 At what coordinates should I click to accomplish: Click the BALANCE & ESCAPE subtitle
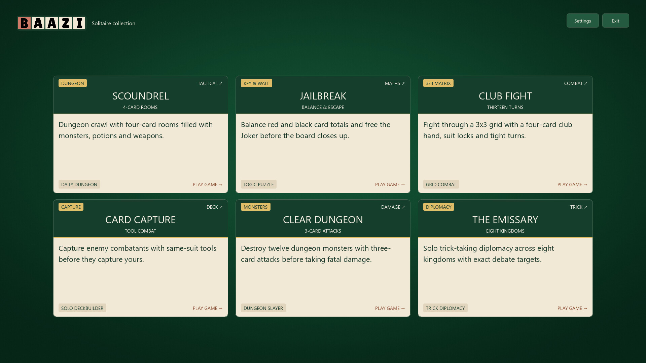click(x=323, y=107)
